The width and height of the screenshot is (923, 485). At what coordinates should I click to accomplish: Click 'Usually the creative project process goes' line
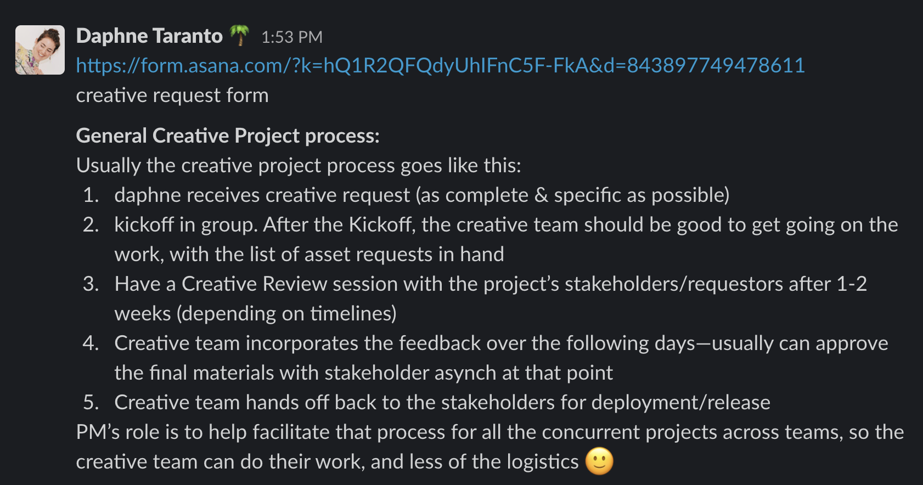(299, 165)
